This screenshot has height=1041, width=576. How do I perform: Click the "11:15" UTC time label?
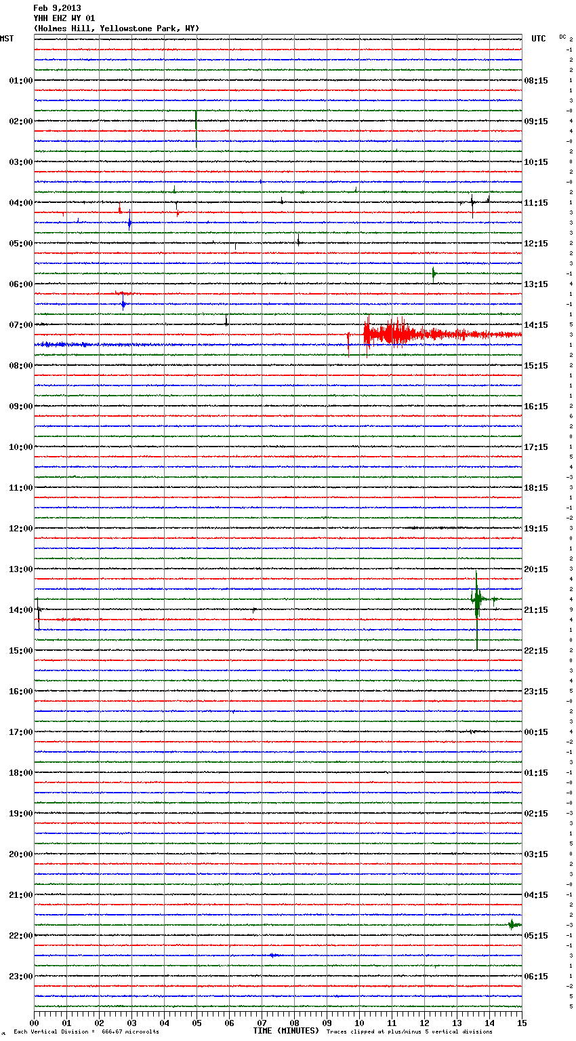536,203
